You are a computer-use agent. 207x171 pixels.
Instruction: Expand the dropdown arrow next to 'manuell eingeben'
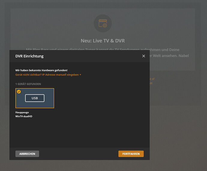[80, 75]
